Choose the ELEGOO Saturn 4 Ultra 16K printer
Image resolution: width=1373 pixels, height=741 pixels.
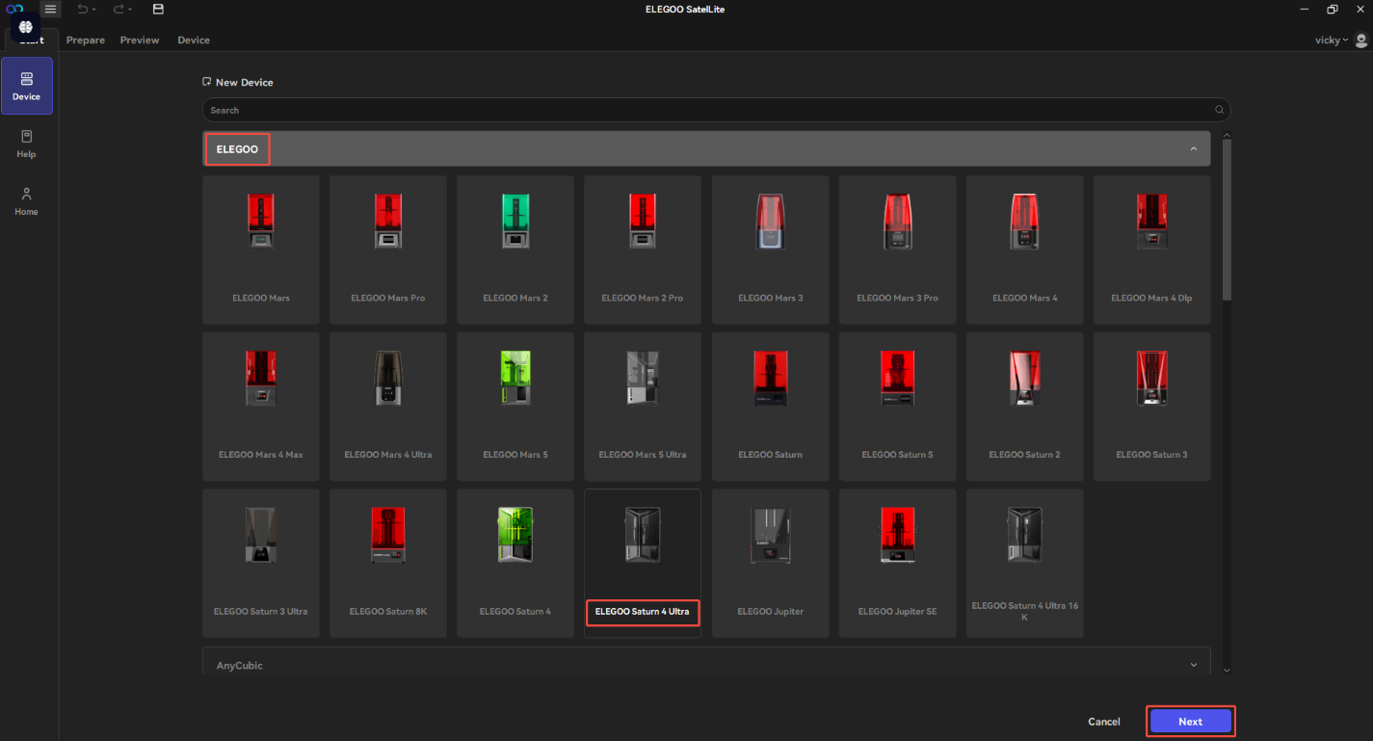(x=1024, y=562)
